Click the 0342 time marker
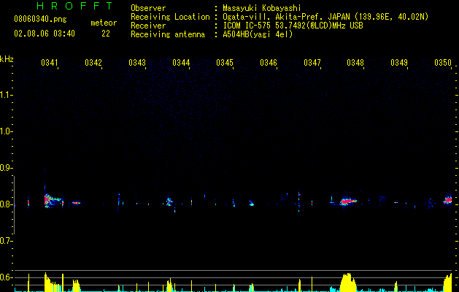 click(x=93, y=63)
